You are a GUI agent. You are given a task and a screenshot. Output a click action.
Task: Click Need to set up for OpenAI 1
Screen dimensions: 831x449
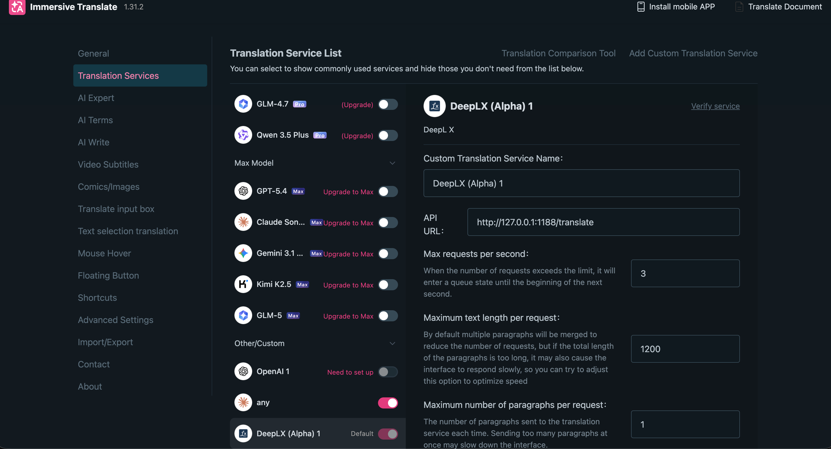tap(350, 372)
